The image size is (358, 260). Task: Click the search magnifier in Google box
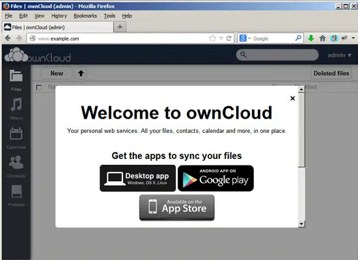point(298,38)
